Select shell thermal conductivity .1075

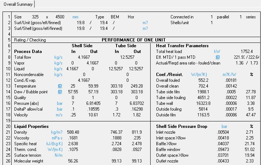pyautogui.click(x=73, y=150)
